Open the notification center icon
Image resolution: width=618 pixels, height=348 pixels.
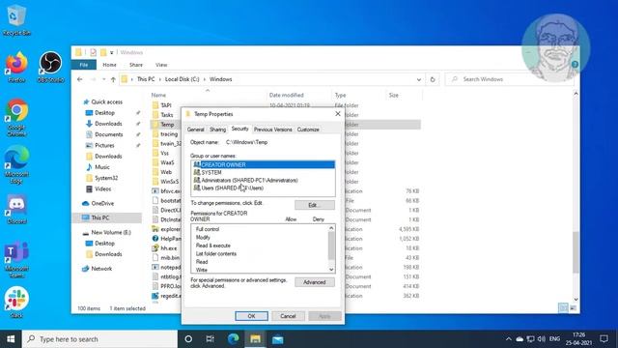coord(604,339)
